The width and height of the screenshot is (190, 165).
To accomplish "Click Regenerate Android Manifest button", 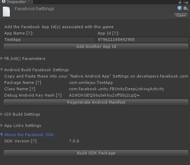I will point(96,103).
